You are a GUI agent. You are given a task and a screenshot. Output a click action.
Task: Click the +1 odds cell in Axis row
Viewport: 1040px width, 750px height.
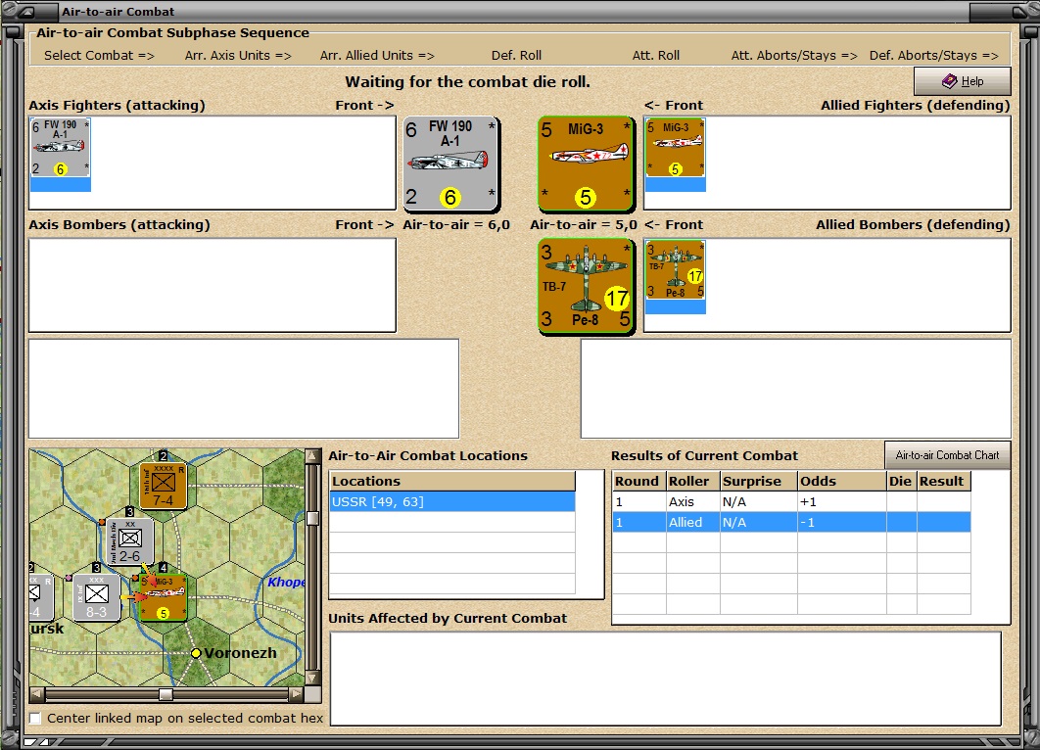pyautogui.click(x=841, y=502)
